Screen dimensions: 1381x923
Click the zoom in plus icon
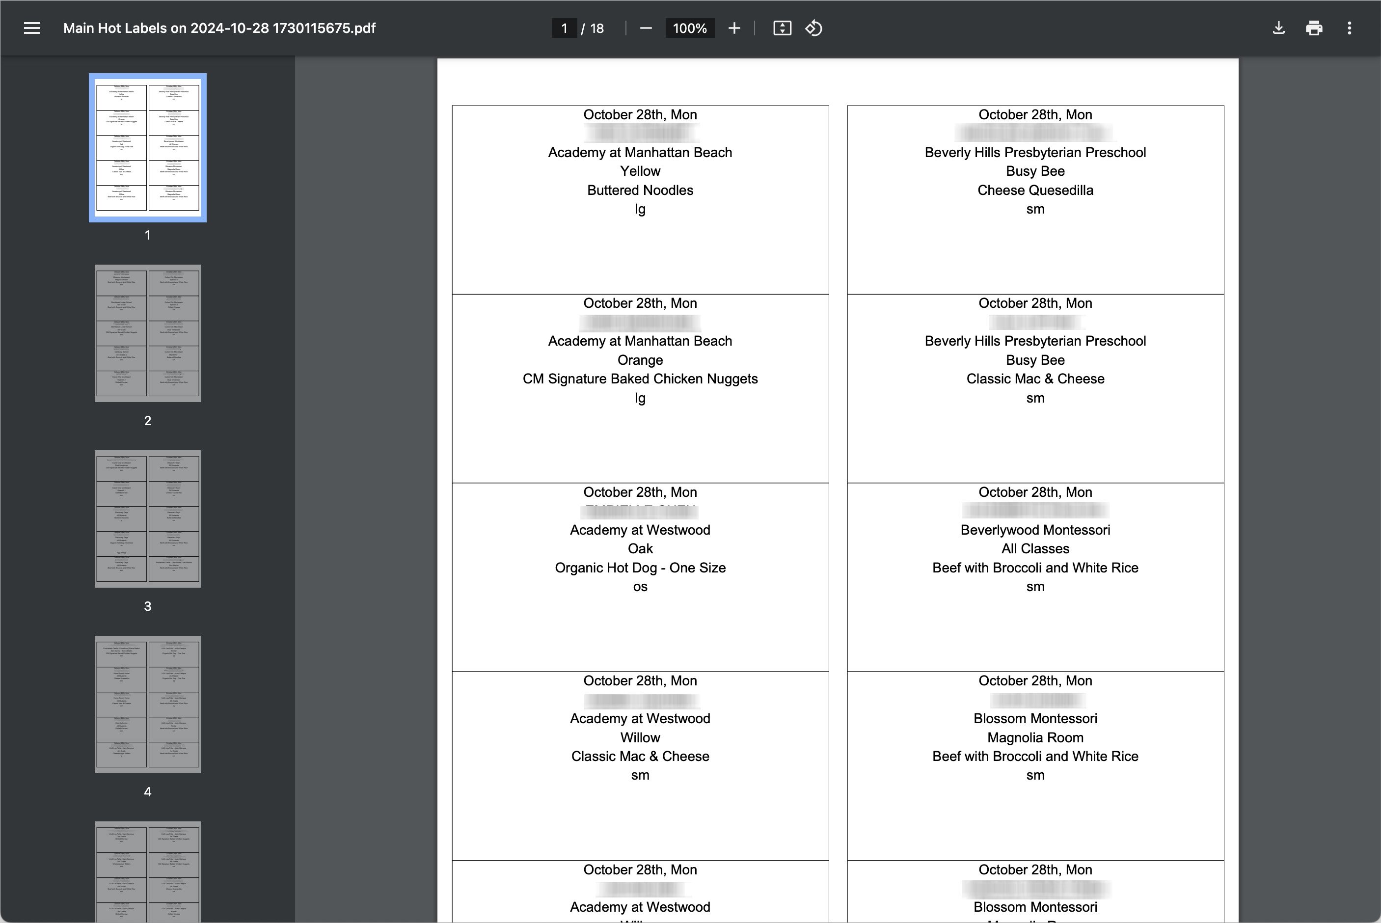(x=734, y=28)
